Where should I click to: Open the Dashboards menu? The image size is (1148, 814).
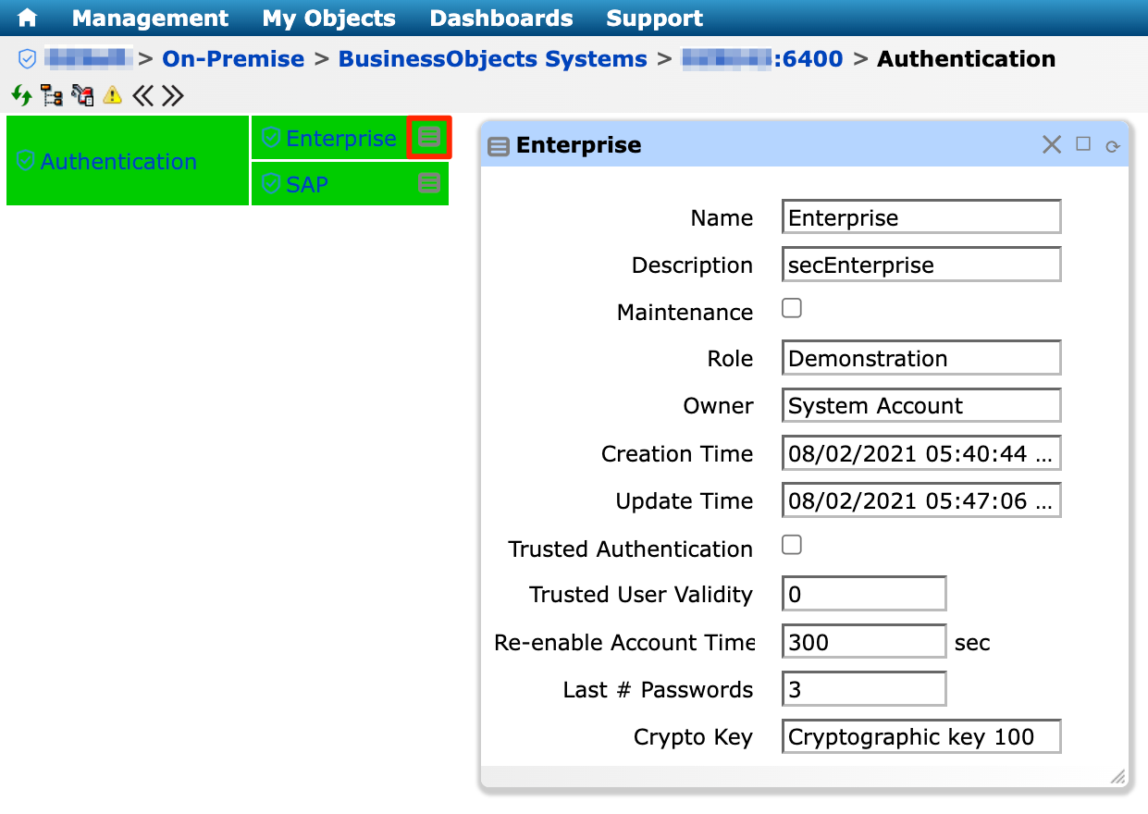pos(501,18)
